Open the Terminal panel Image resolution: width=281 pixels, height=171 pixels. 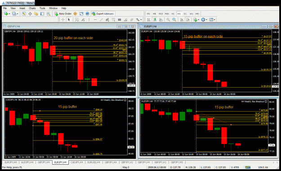(42, 14)
